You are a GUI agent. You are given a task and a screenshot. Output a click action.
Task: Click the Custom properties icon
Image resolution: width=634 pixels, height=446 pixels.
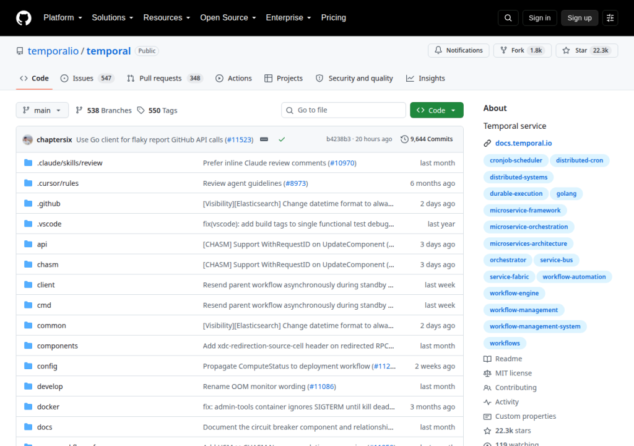pyautogui.click(x=487, y=416)
